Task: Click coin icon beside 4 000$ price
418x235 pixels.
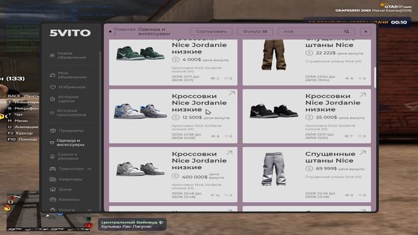Action: (x=176, y=59)
